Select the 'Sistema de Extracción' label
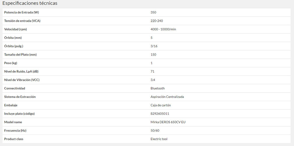 coord(20,97)
